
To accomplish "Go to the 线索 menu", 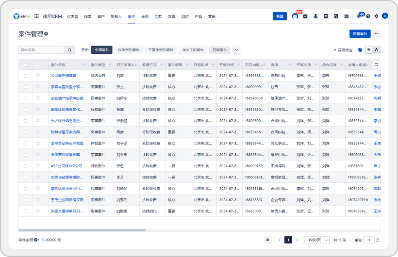I will click(x=88, y=16).
